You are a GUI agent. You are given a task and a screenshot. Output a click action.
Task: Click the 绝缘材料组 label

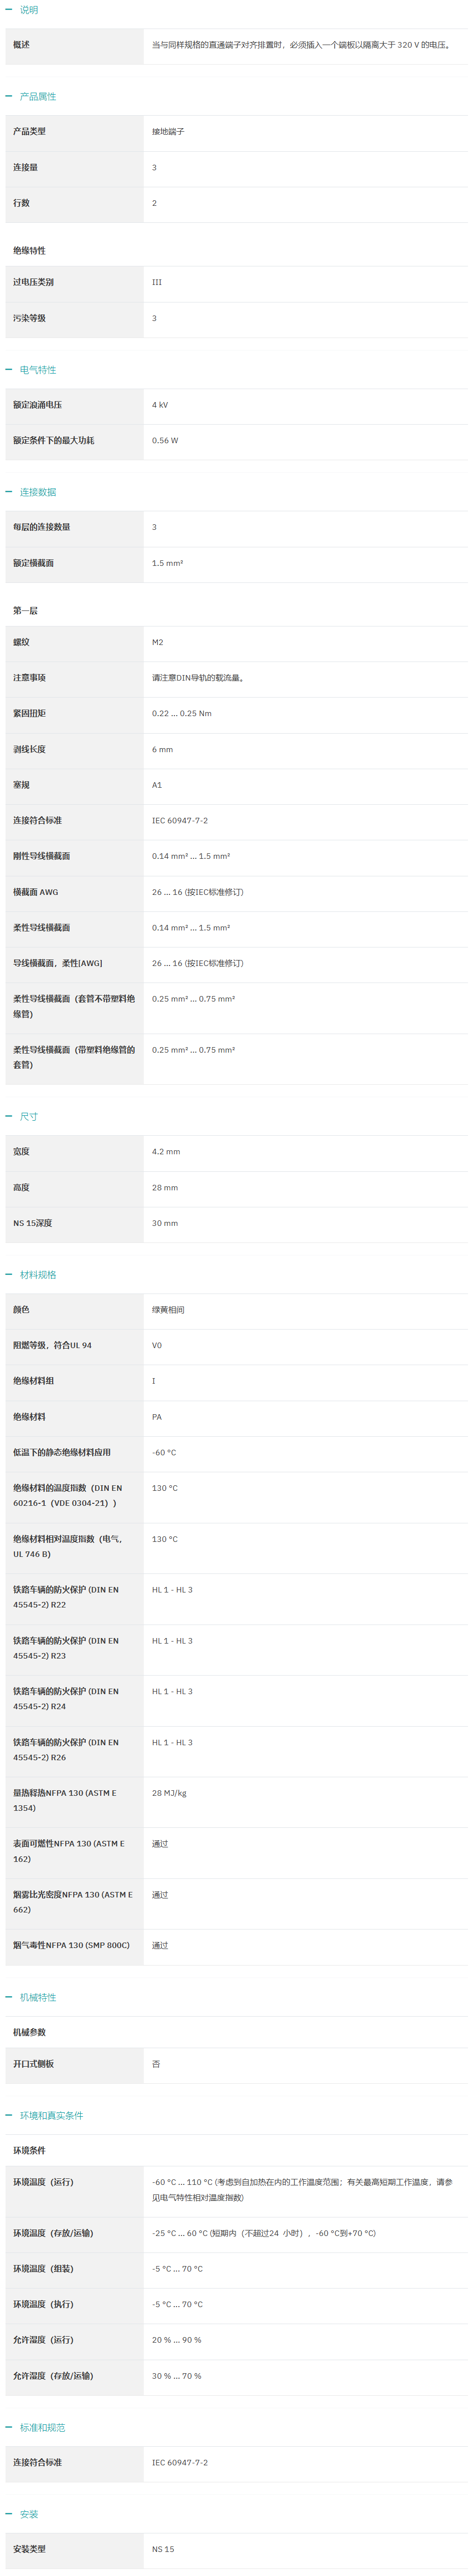tap(34, 1381)
